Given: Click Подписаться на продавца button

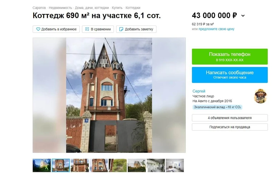Looking at the screenshot, I should click(x=230, y=127).
